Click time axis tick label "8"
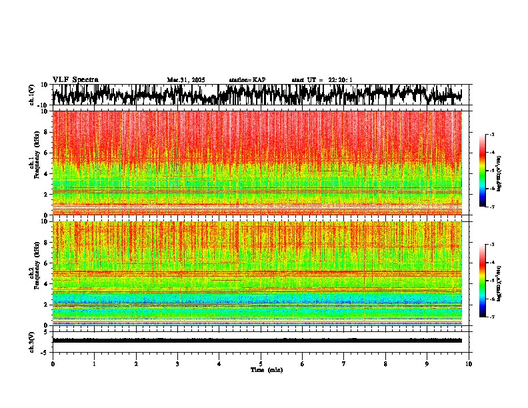Image resolution: width=528 pixels, height=408 pixels. tap(385, 364)
